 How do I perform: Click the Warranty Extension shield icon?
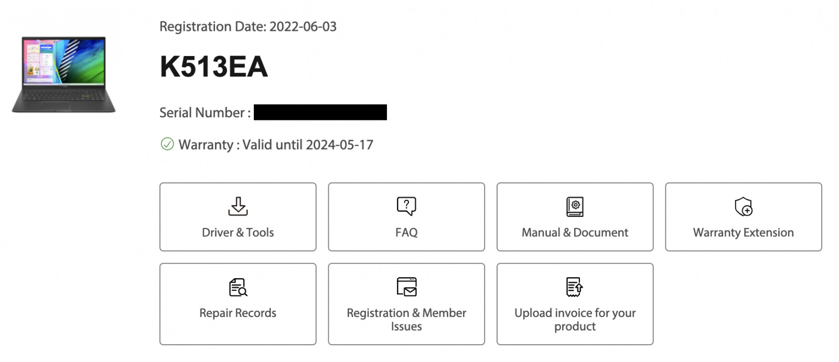click(744, 206)
